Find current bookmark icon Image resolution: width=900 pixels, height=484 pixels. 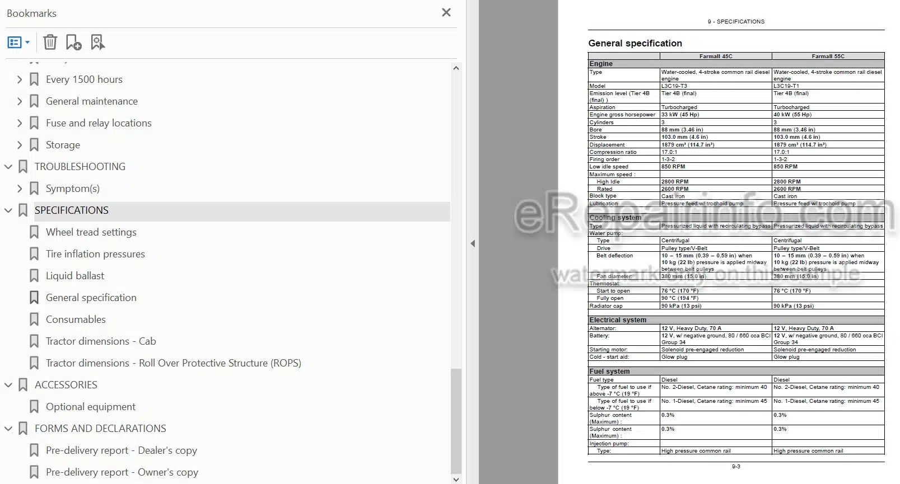click(97, 42)
